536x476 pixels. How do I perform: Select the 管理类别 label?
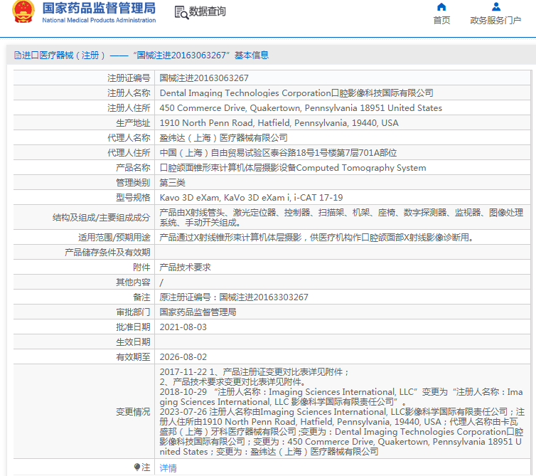[133, 183]
